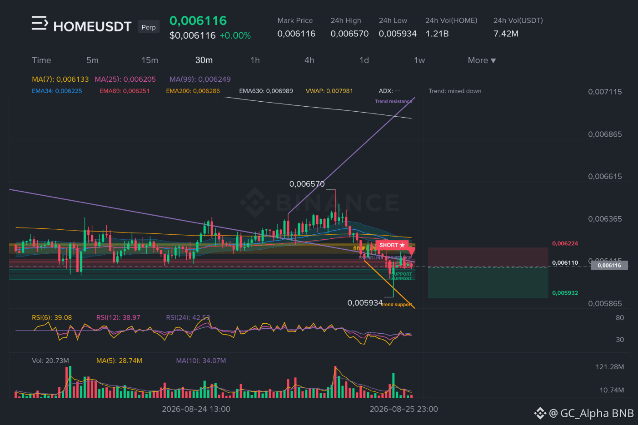The image size is (638, 425).
Task: Click the RSI axis level 80
Action: pyautogui.click(x=620, y=318)
